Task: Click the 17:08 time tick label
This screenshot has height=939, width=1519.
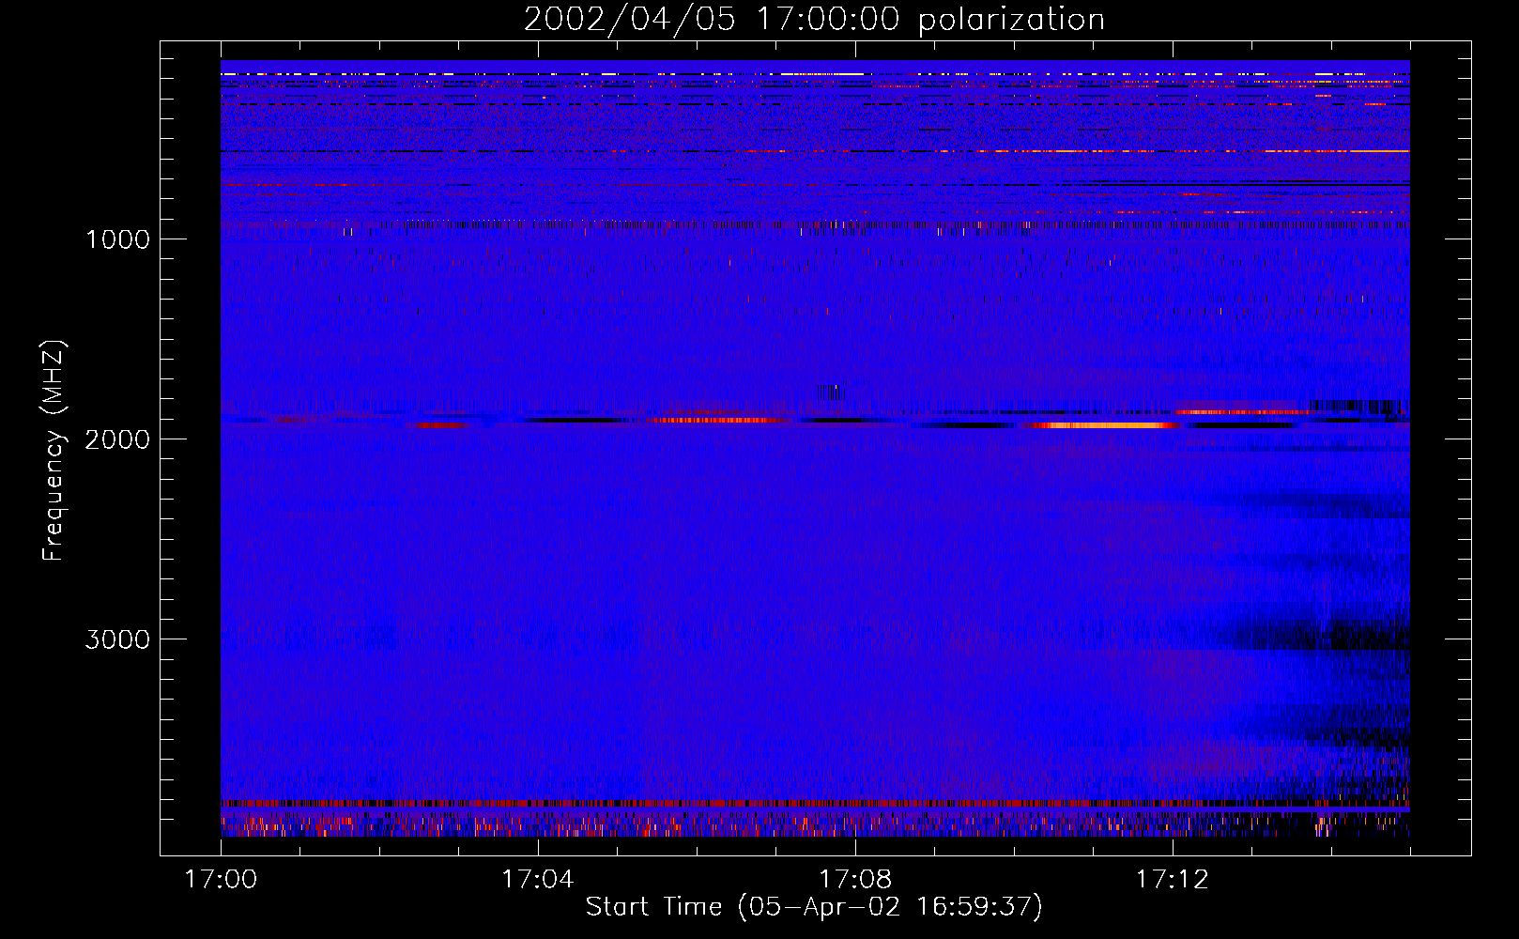Action: (x=854, y=880)
